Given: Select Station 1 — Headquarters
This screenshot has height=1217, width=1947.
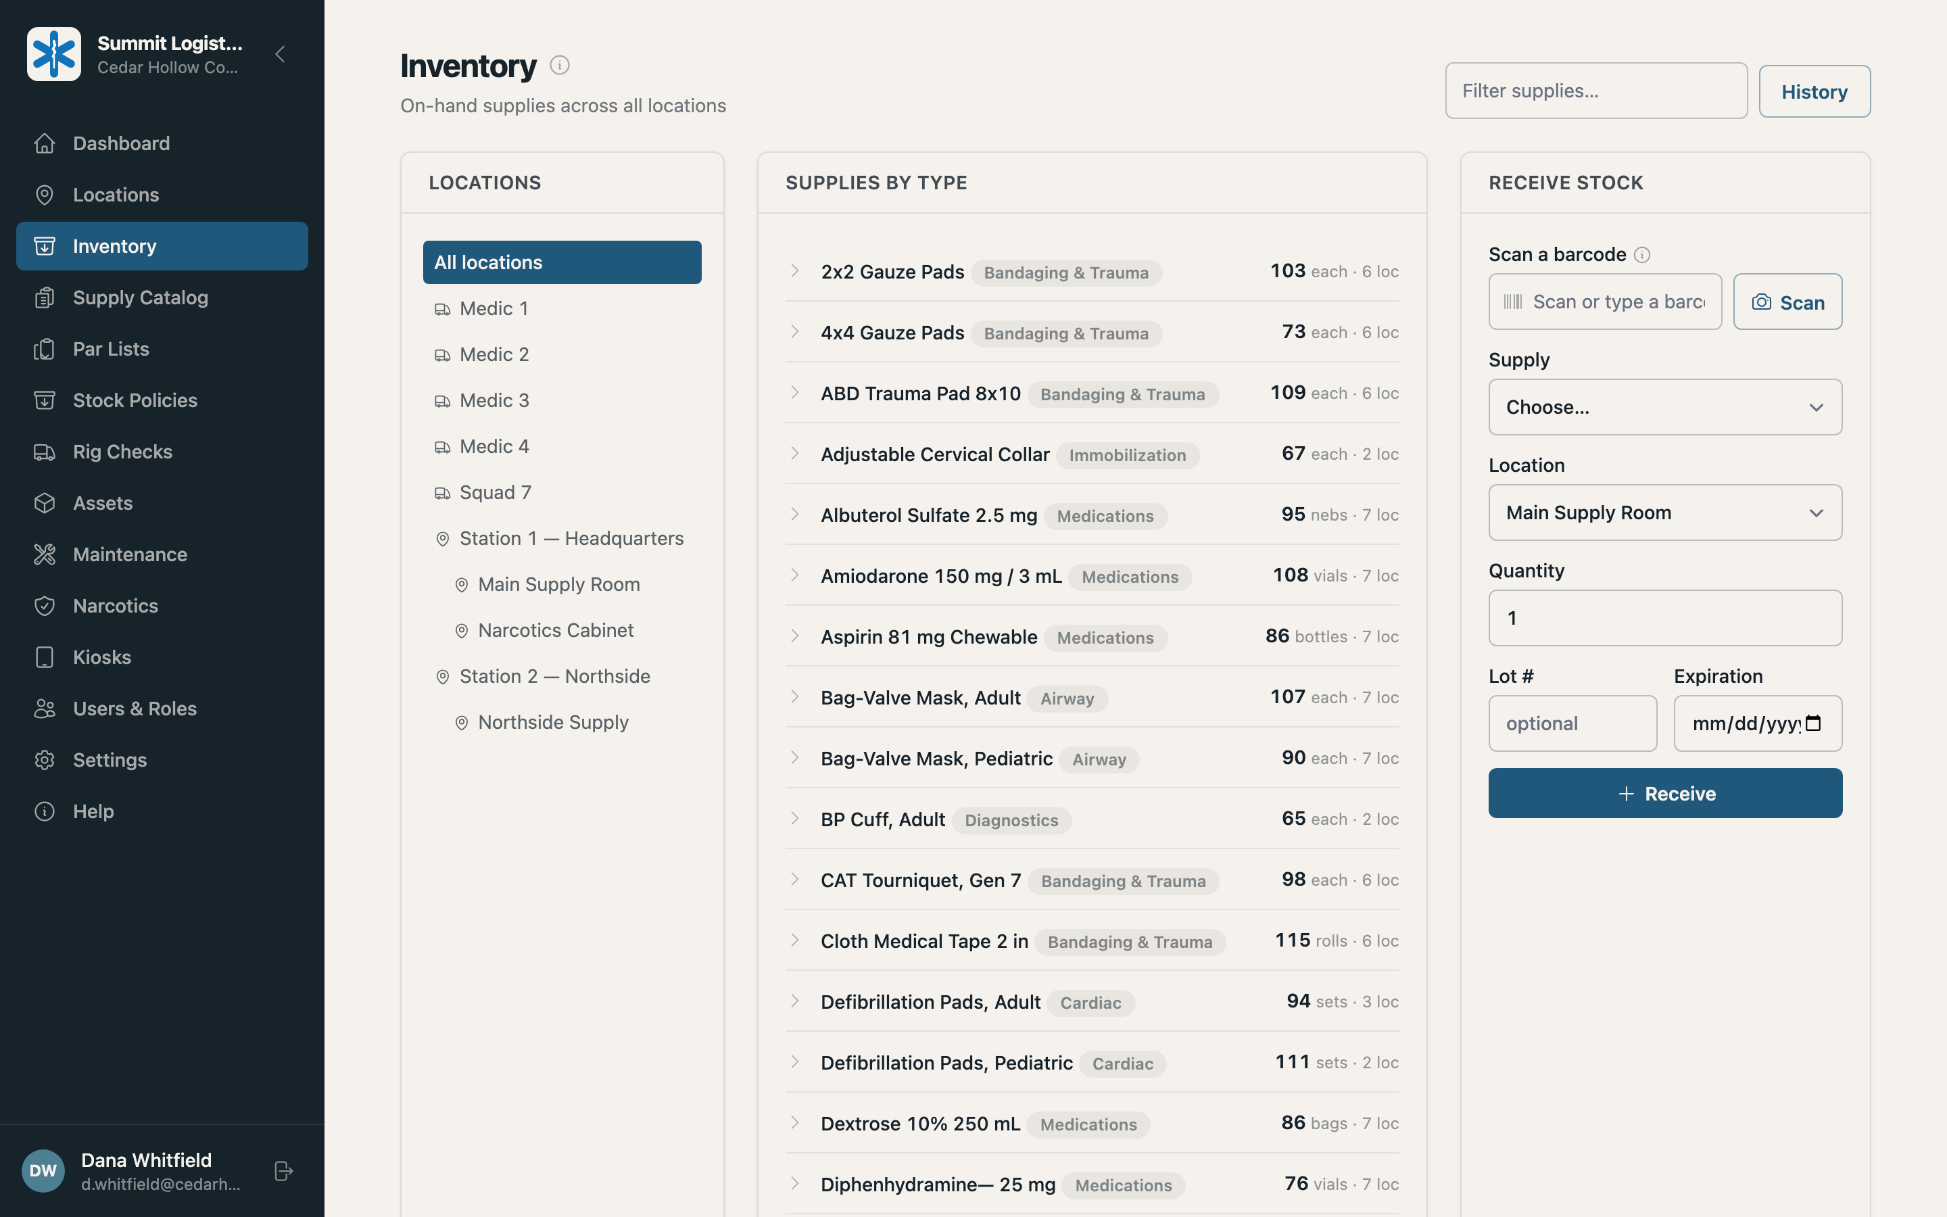Looking at the screenshot, I should tap(562, 538).
